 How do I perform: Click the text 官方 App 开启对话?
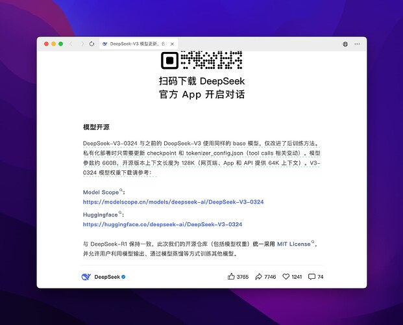(202, 94)
